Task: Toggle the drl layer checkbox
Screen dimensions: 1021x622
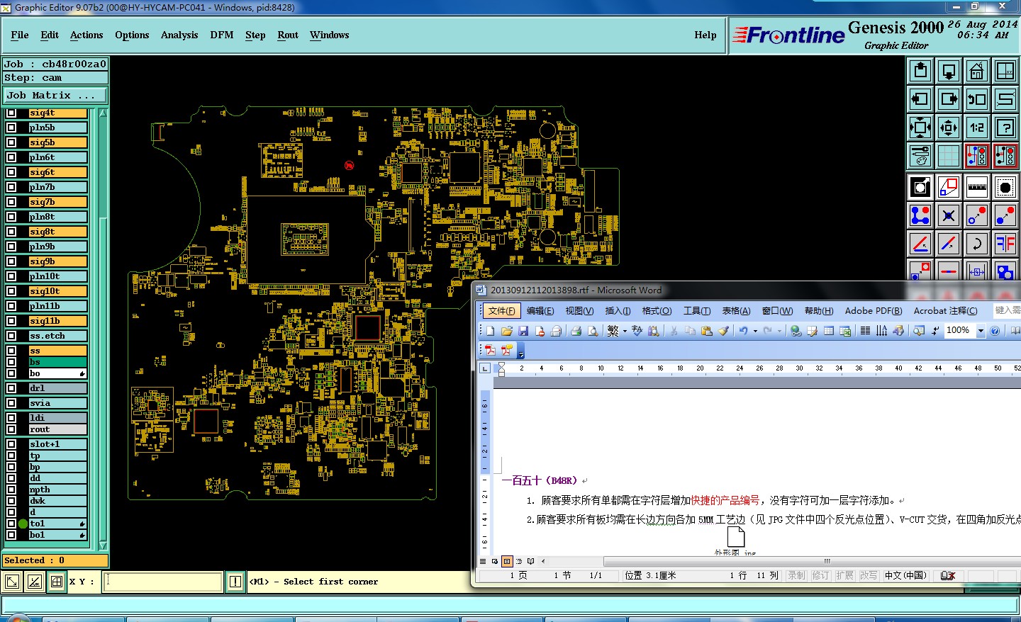Action: 11,388
